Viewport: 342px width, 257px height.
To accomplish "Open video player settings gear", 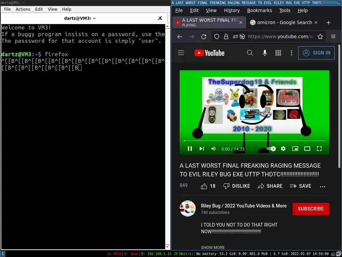I will (283, 149).
